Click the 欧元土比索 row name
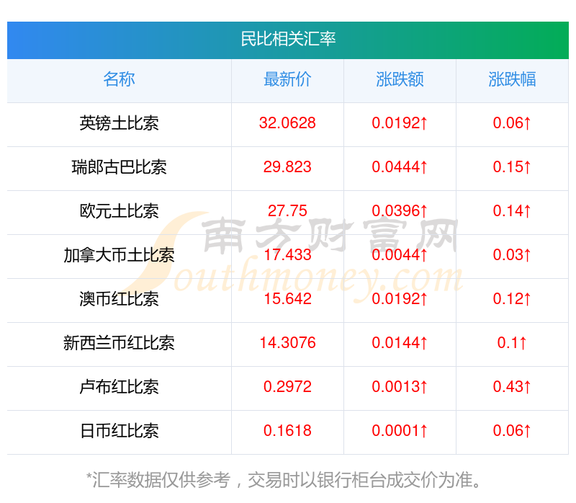Viewport: 576px width, 503px height. click(119, 211)
